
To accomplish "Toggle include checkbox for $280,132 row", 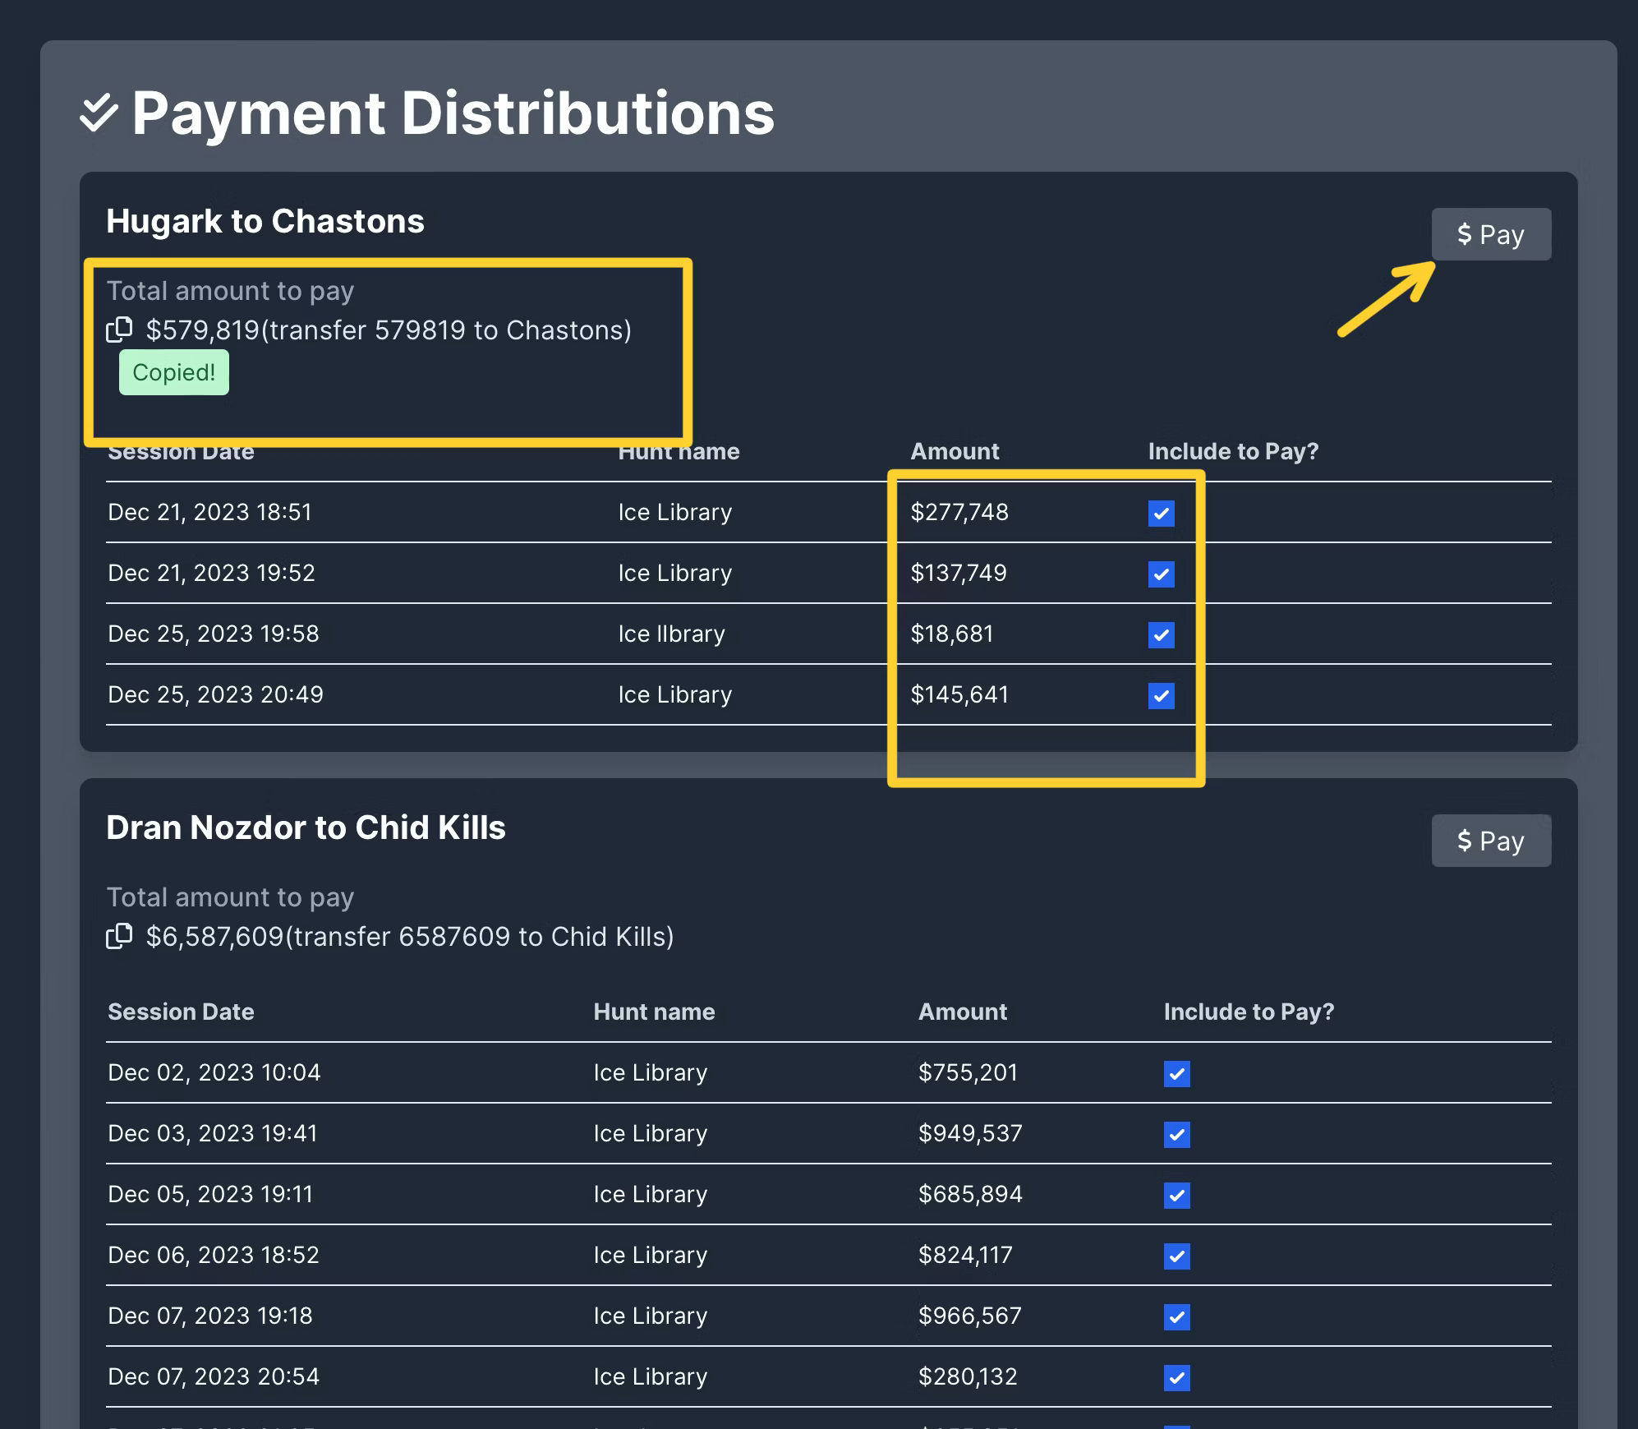I will pyautogui.click(x=1176, y=1377).
